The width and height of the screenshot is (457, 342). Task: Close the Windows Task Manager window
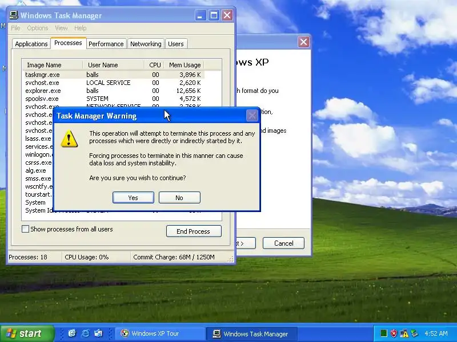[x=227, y=15]
